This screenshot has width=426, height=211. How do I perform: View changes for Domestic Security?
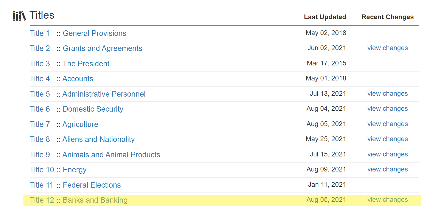click(x=388, y=109)
